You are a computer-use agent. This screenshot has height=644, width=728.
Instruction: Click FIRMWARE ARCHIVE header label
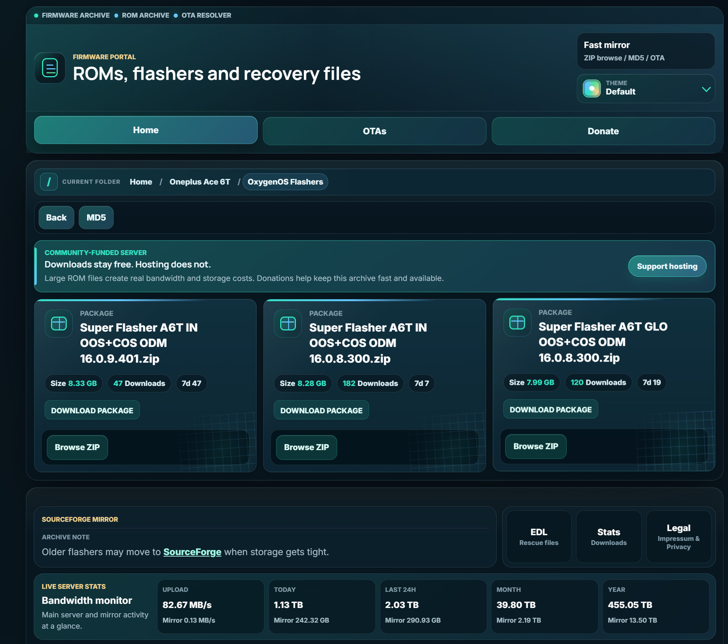pos(75,16)
